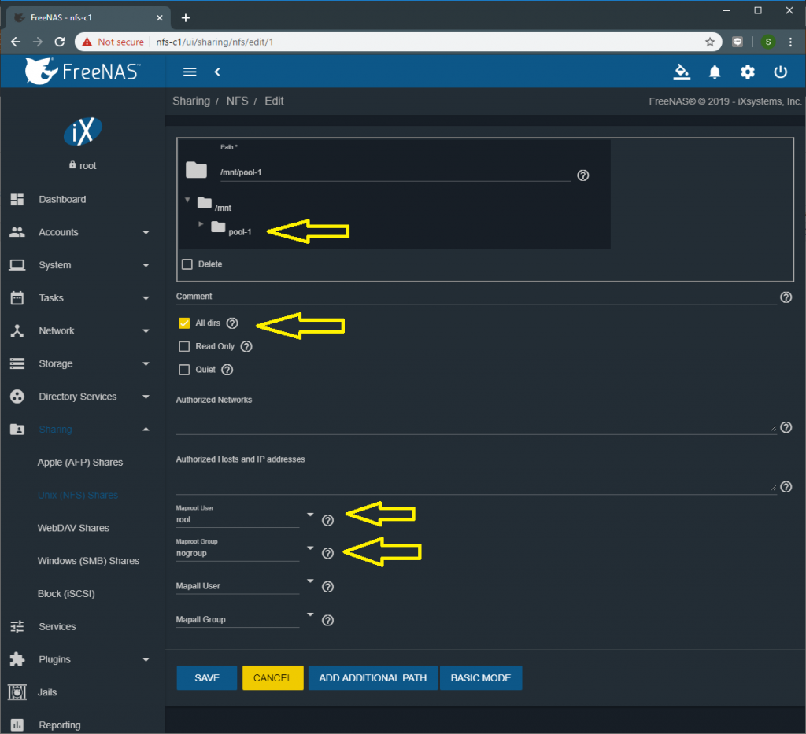Save the NFS share configuration
Viewport: 806px width, 734px height.
pyautogui.click(x=206, y=677)
